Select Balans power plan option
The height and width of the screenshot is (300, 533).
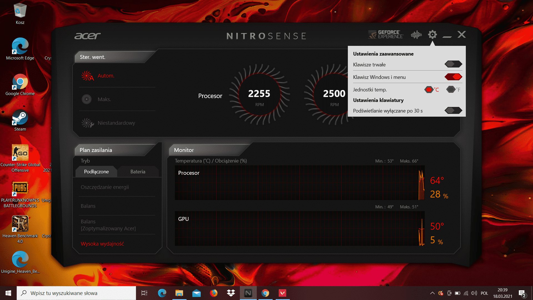pos(87,206)
